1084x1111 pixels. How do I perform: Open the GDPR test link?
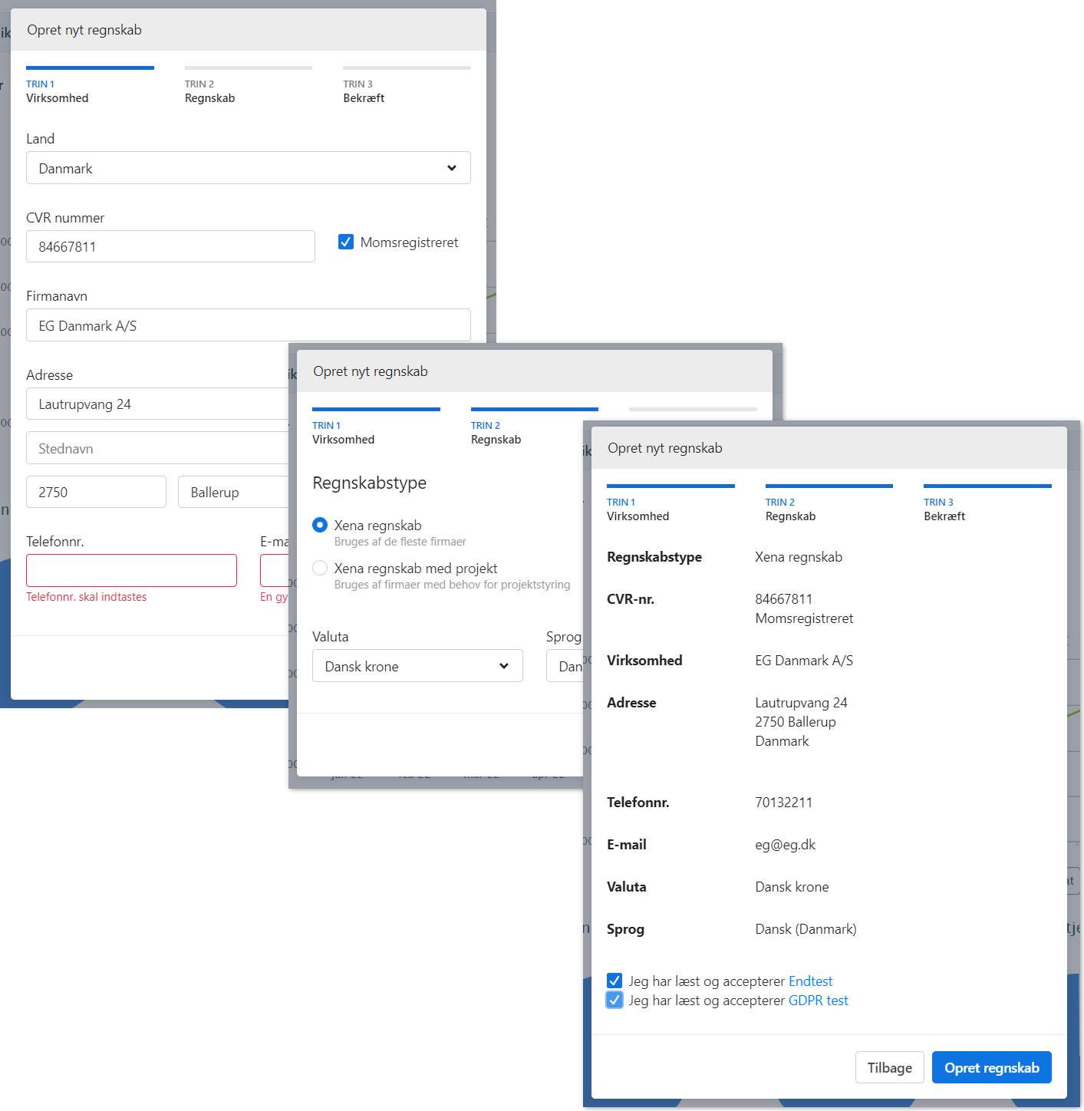point(818,1001)
